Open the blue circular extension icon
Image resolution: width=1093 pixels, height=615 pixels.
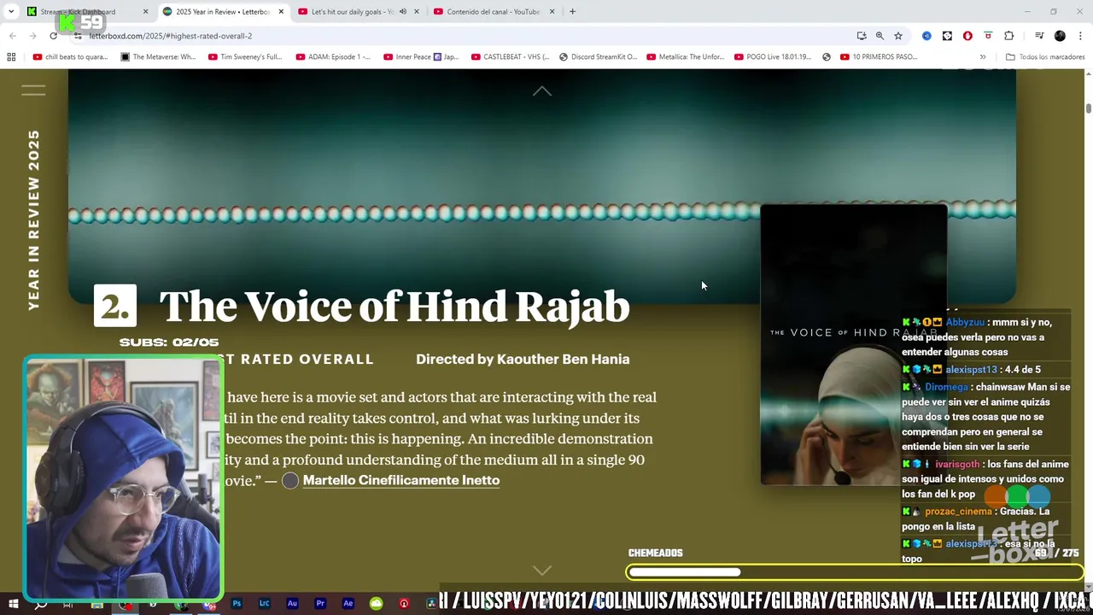click(926, 36)
